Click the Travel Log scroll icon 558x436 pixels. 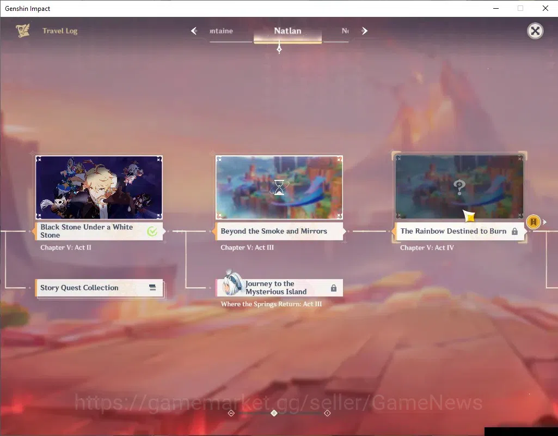click(23, 31)
